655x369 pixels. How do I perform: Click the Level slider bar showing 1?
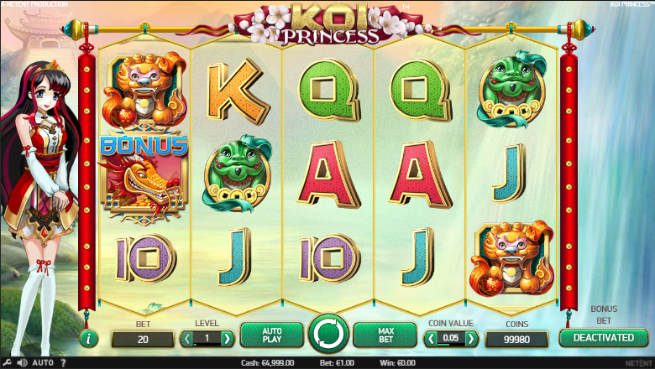(x=207, y=339)
